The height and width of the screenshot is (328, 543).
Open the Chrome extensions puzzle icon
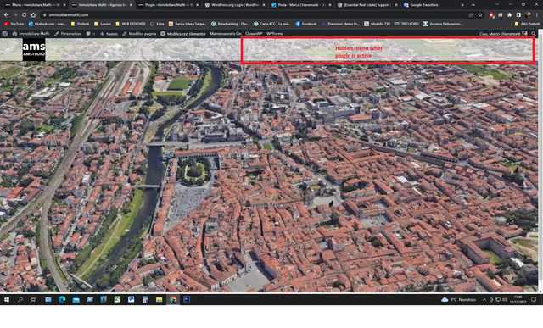(509, 15)
